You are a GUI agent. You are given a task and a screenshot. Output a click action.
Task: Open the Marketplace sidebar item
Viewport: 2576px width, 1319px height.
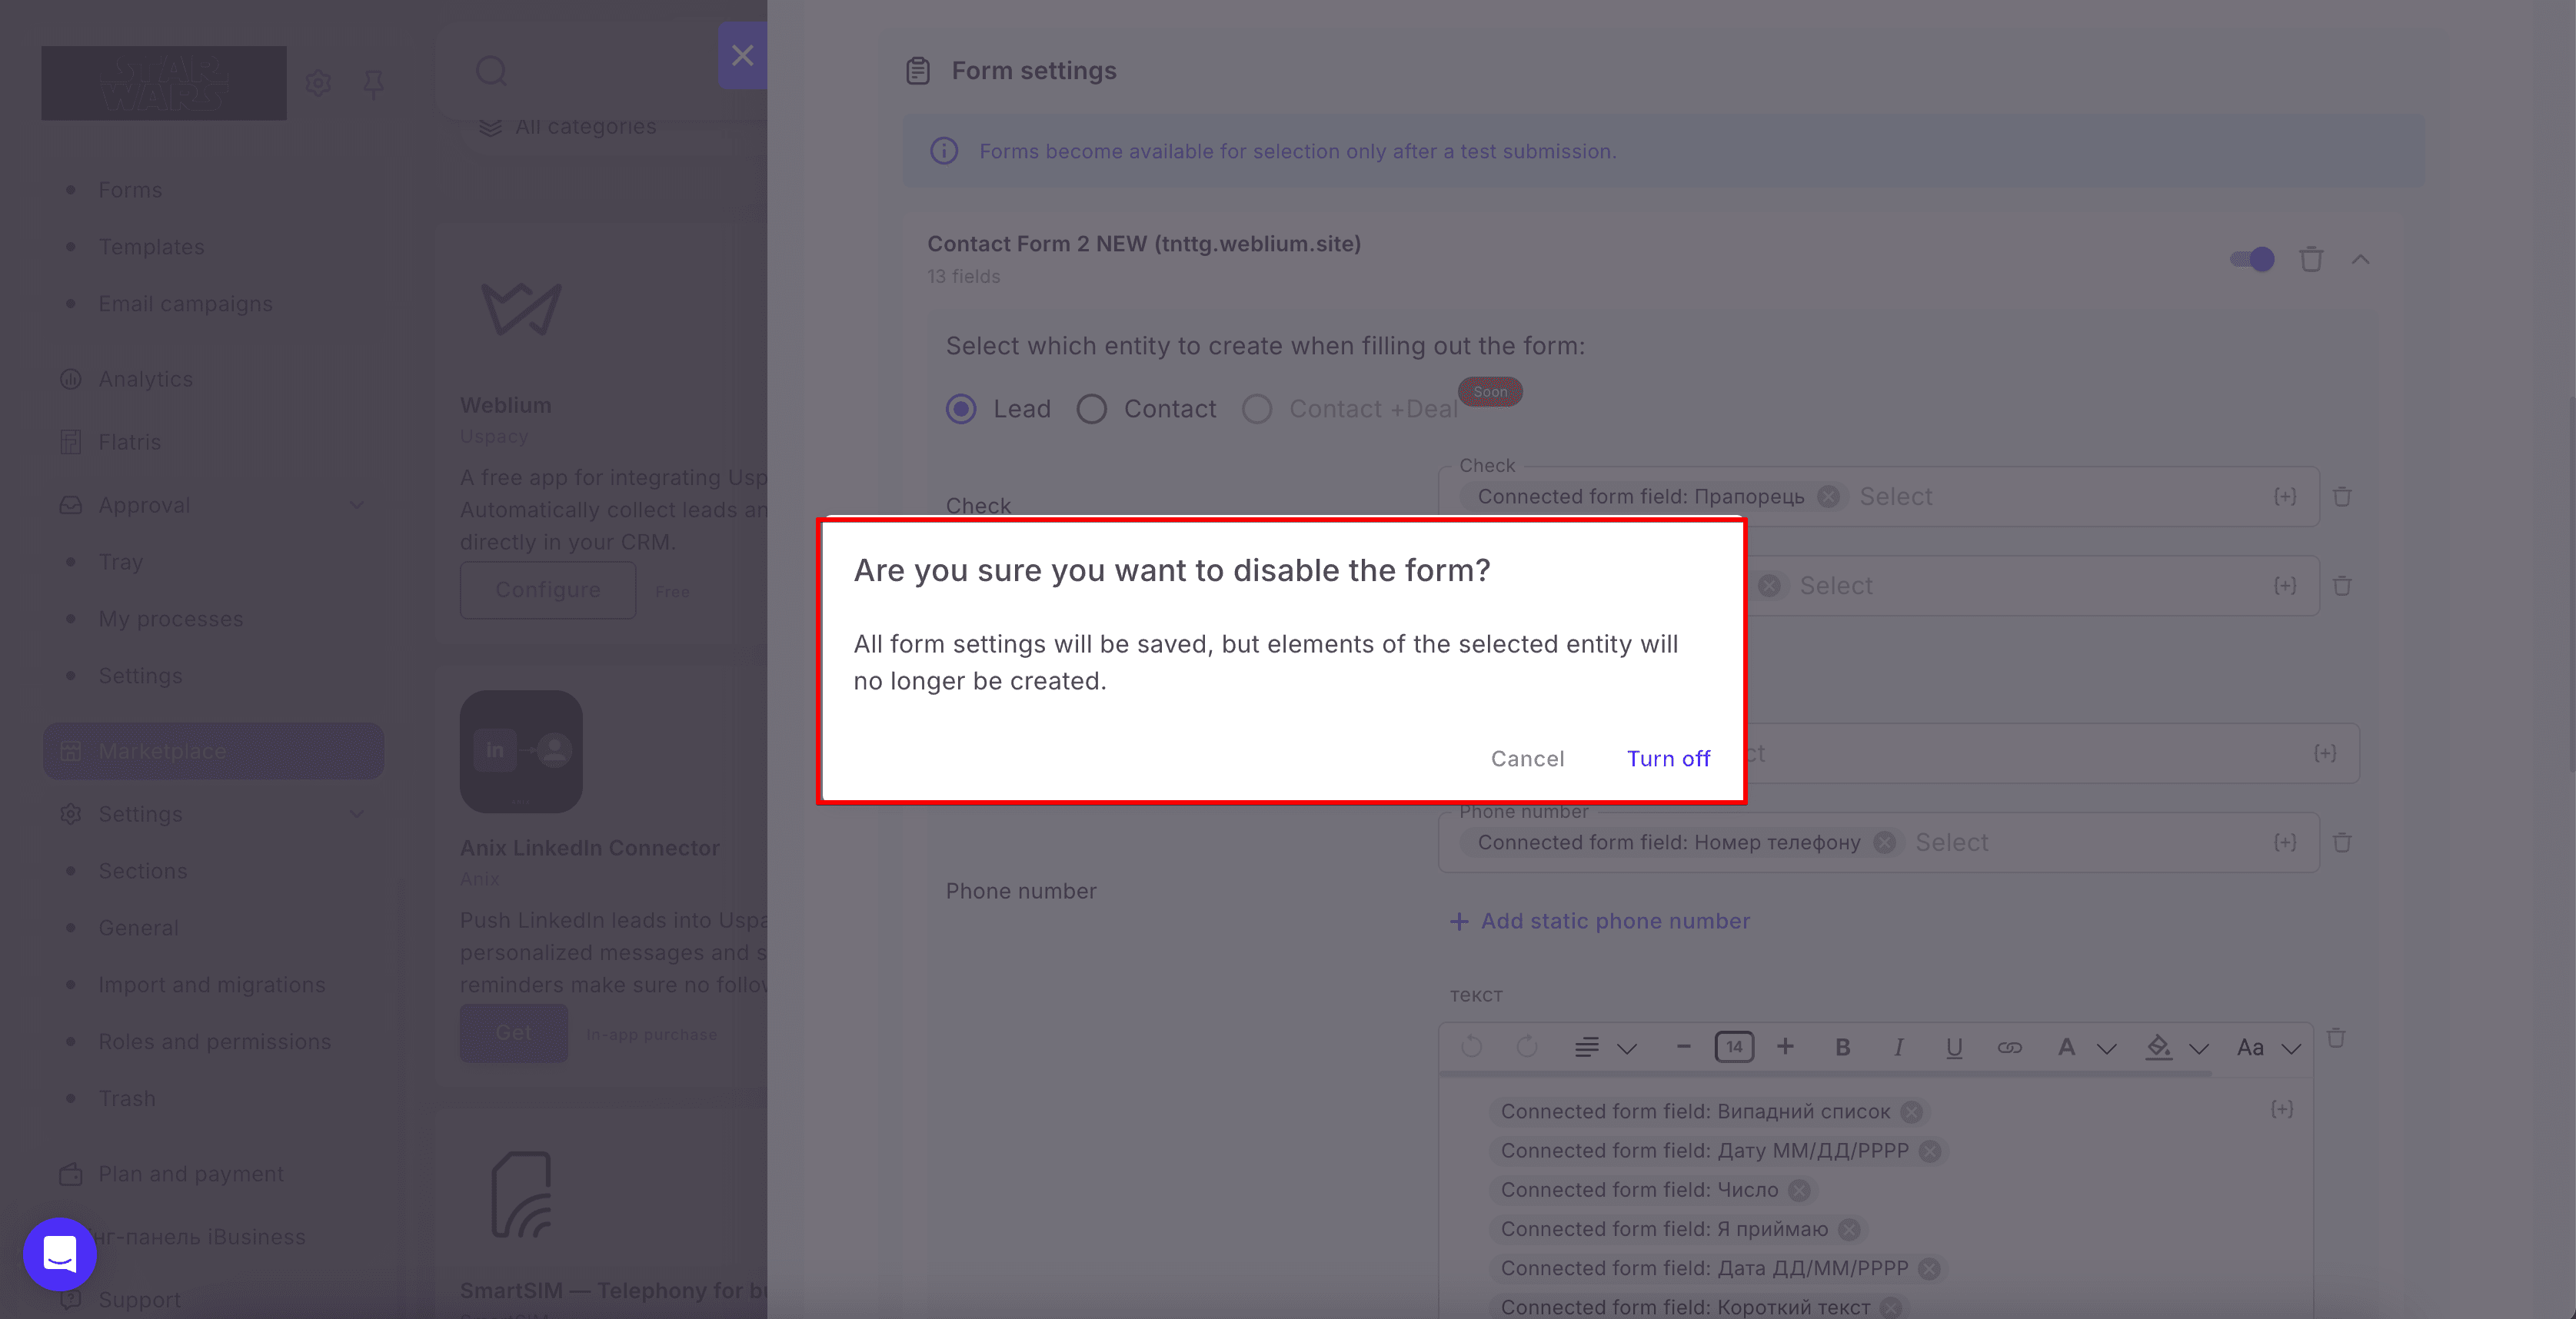213,752
